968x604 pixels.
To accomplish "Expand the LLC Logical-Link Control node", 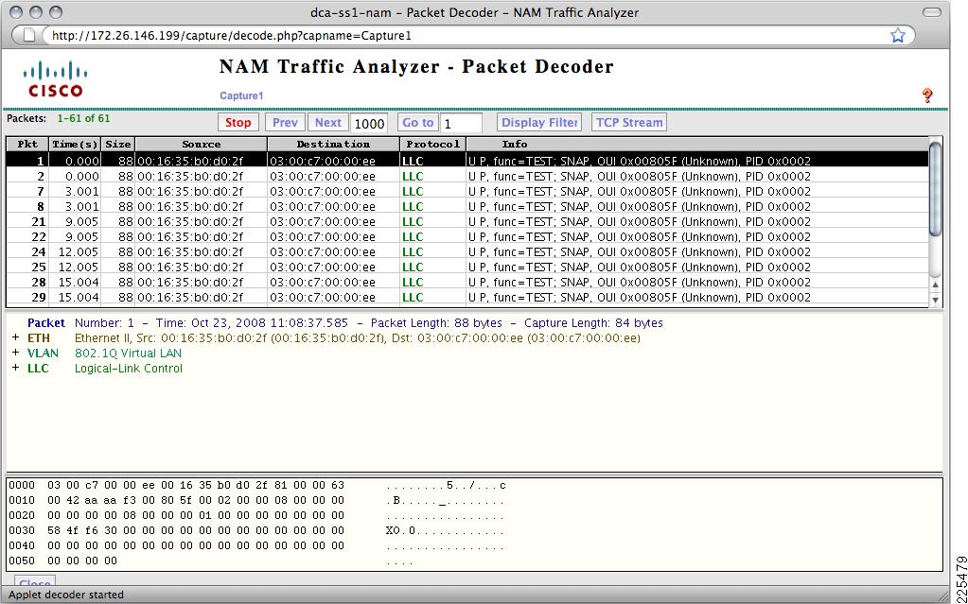I will pyautogui.click(x=16, y=369).
